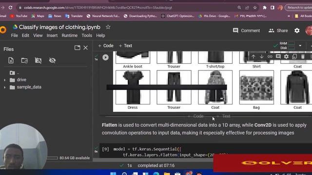Open the Comment panel

[246, 31]
